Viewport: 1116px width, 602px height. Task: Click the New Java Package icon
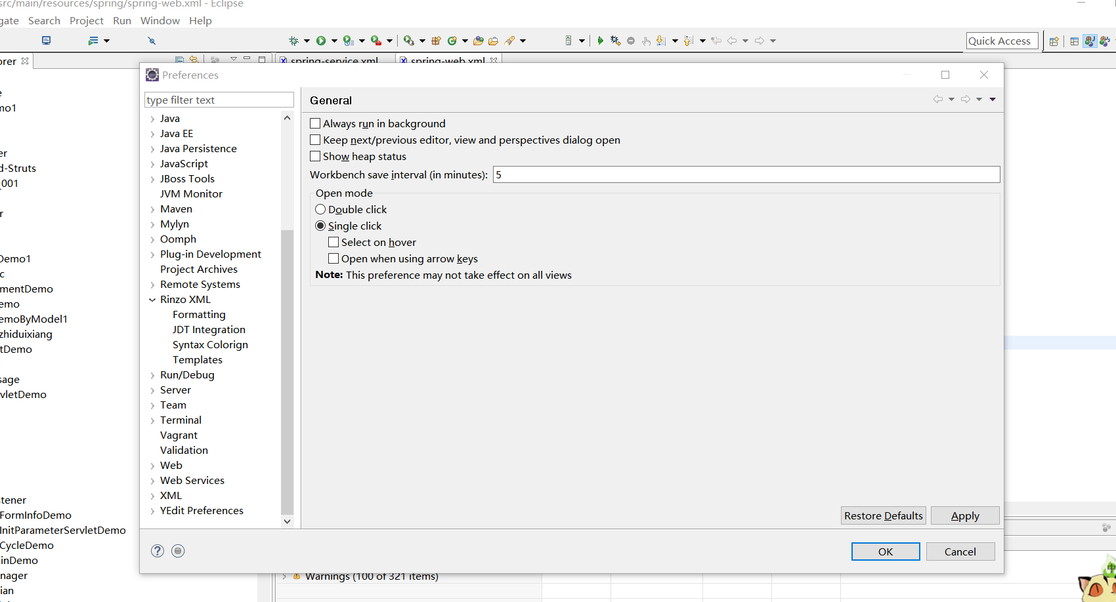coord(436,41)
